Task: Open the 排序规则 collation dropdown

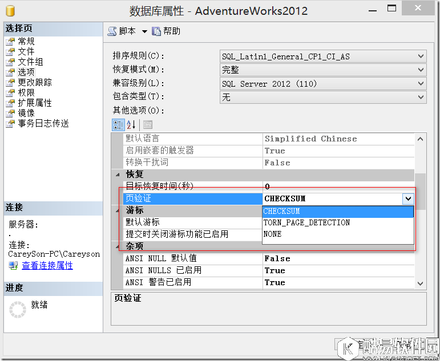Action: pos(323,56)
